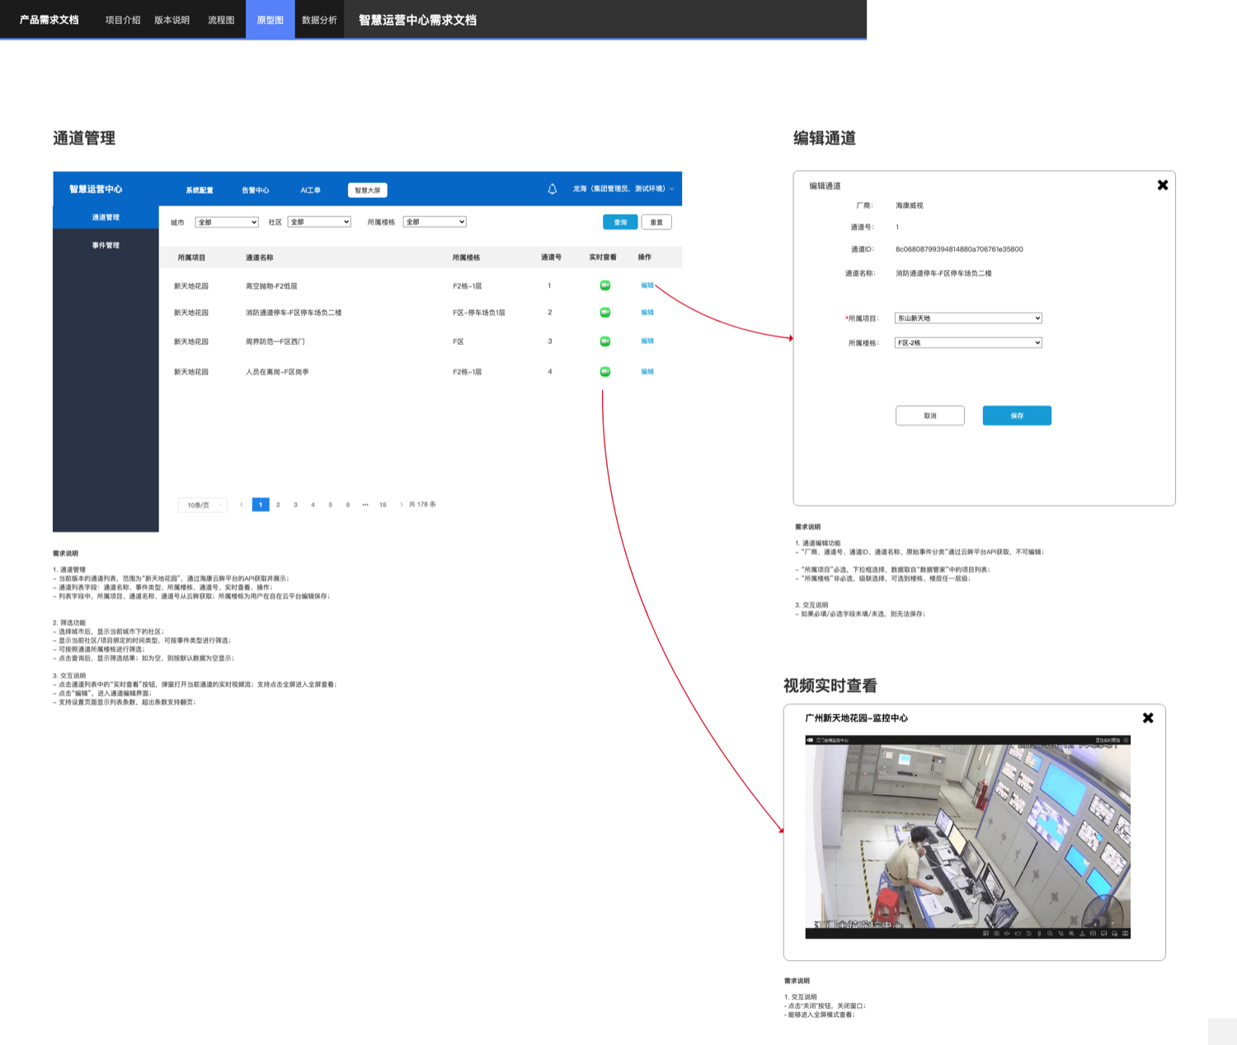Open live video for 高空抛物-F2低层 row
This screenshot has height=1045, width=1237.
point(604,285)
